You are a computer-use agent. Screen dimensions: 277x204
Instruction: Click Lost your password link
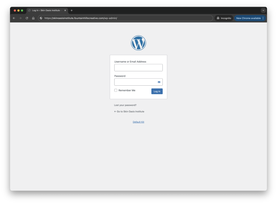[125, 105]
